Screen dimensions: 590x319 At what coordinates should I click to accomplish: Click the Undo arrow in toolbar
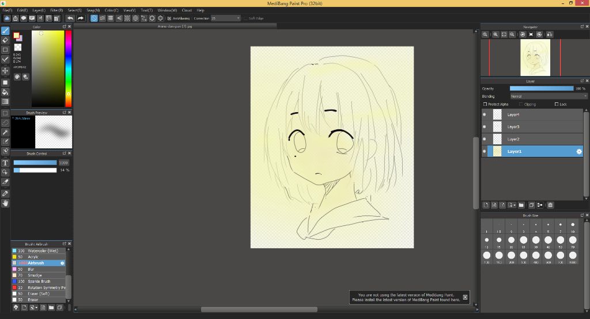[x=70, y=18]
